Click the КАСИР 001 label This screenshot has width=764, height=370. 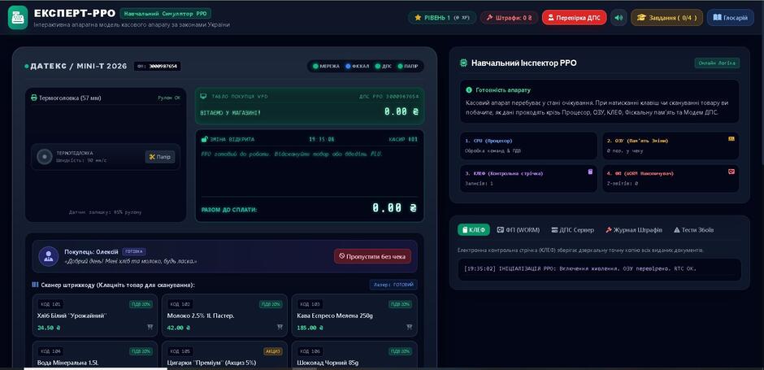point(403,139)
